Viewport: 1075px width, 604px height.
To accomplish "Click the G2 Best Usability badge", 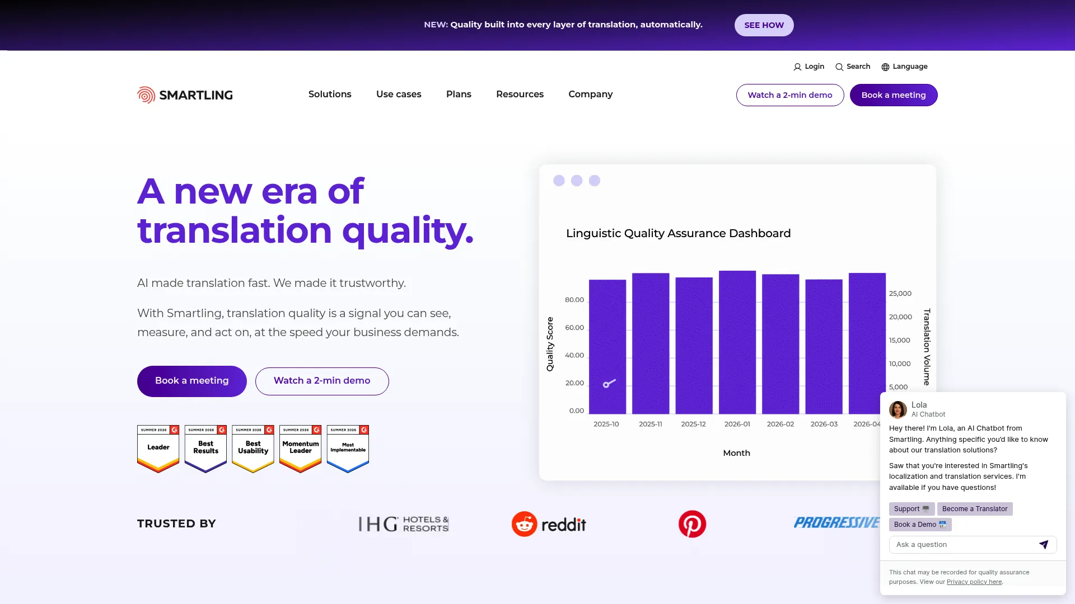I will pos(253,449).
